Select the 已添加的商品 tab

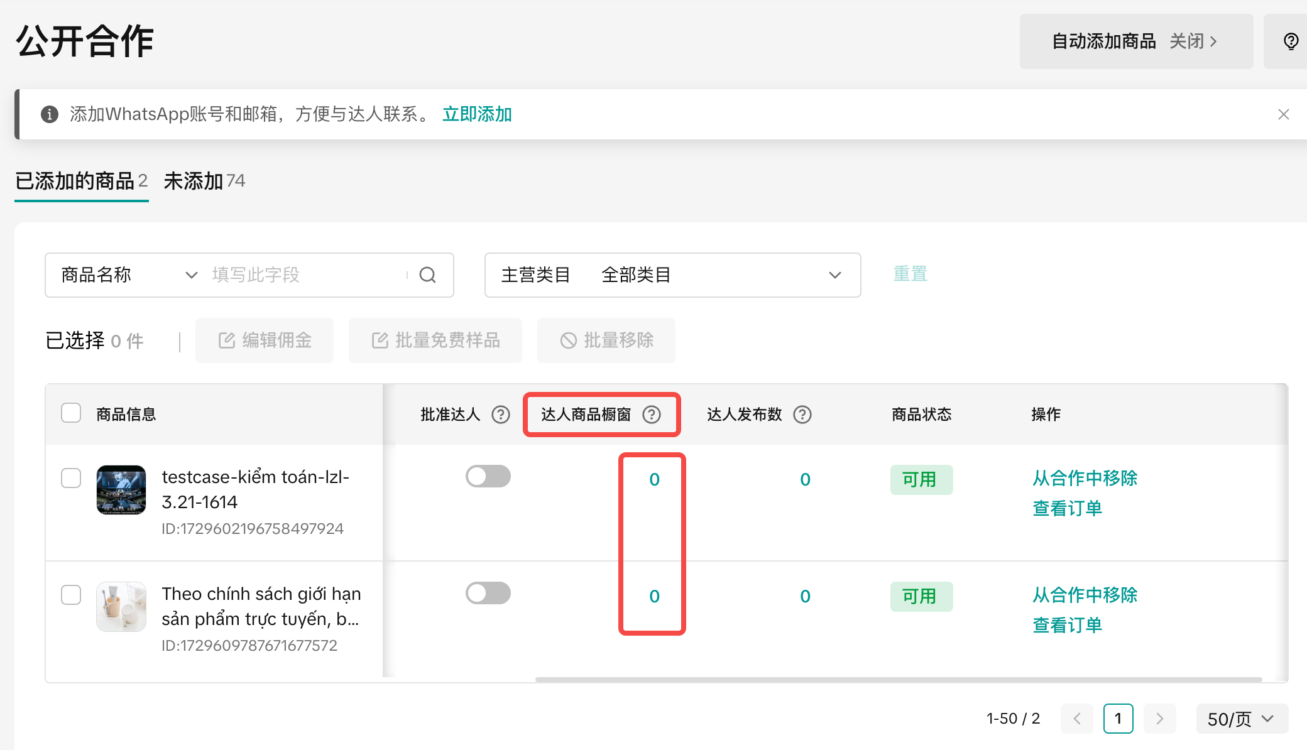81,181
